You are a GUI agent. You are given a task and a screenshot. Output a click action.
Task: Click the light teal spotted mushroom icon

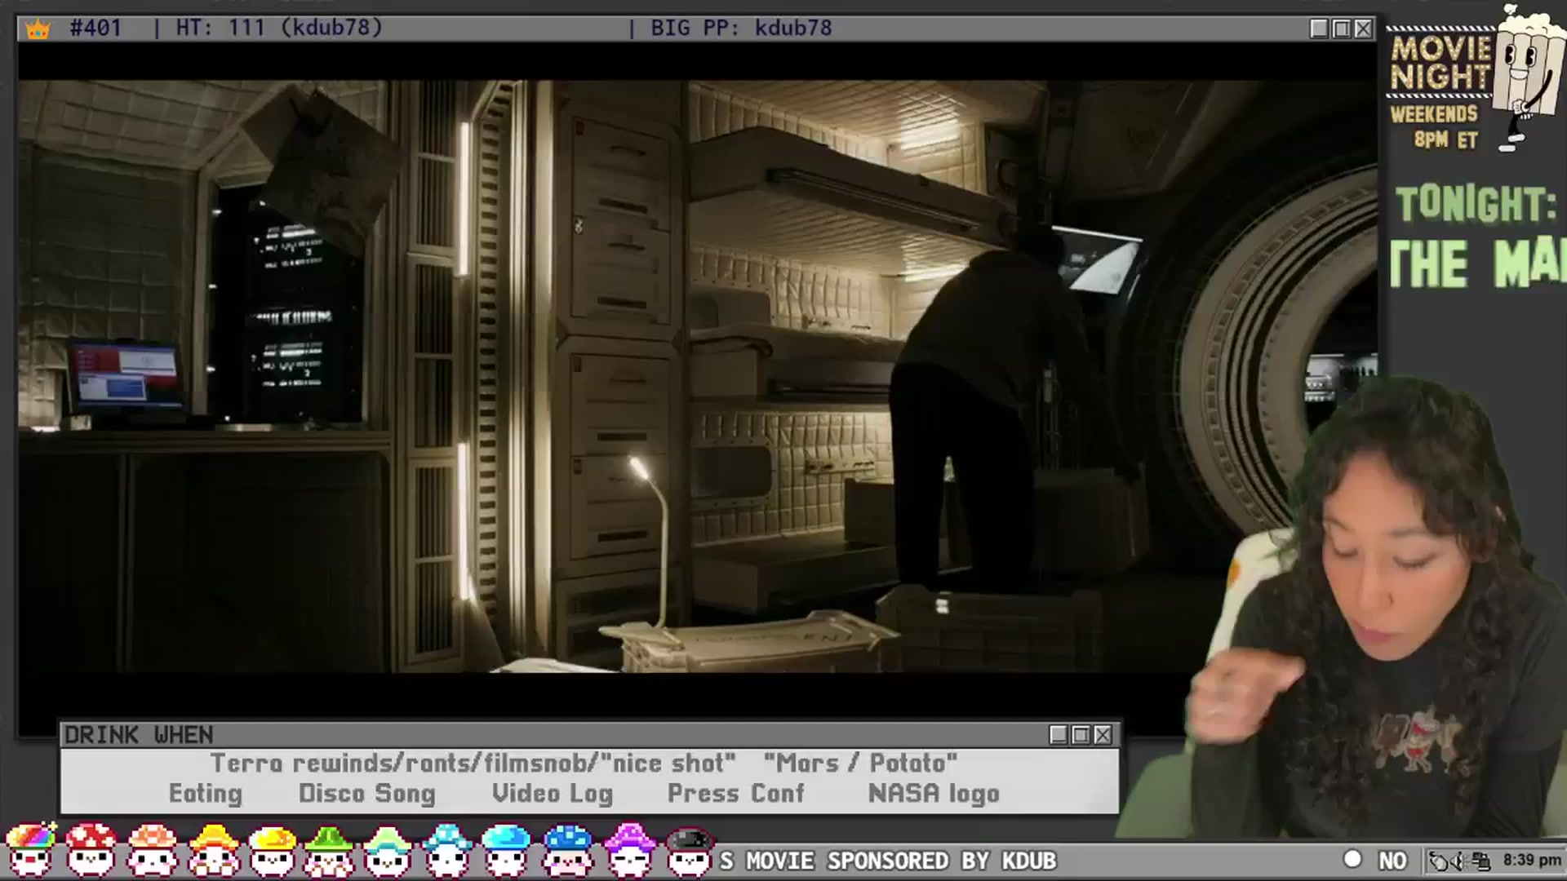(446, 850)
